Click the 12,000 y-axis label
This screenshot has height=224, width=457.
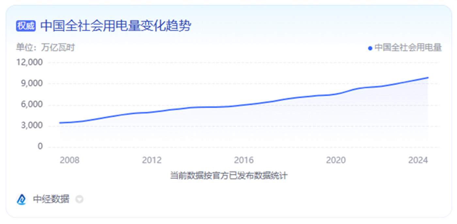(x=30, y=62)
